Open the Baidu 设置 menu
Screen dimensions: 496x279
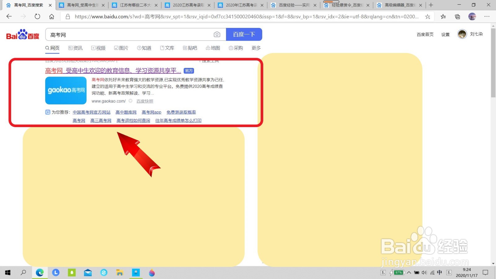[x=445, y=34]
